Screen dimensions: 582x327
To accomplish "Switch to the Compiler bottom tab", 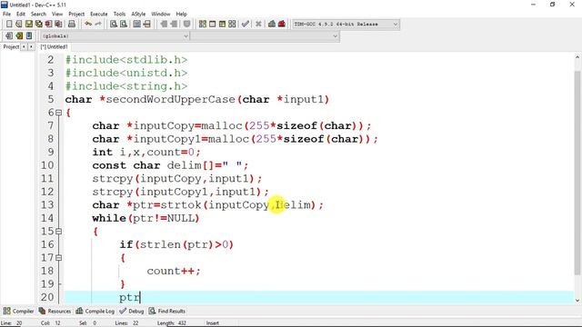I will click(18, 311).
